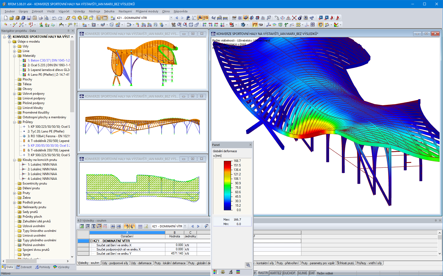The height and width of the screenshot is (276, 443).
Task: Open load case dropdown in results table toolbar
Action: click(185, 226)
